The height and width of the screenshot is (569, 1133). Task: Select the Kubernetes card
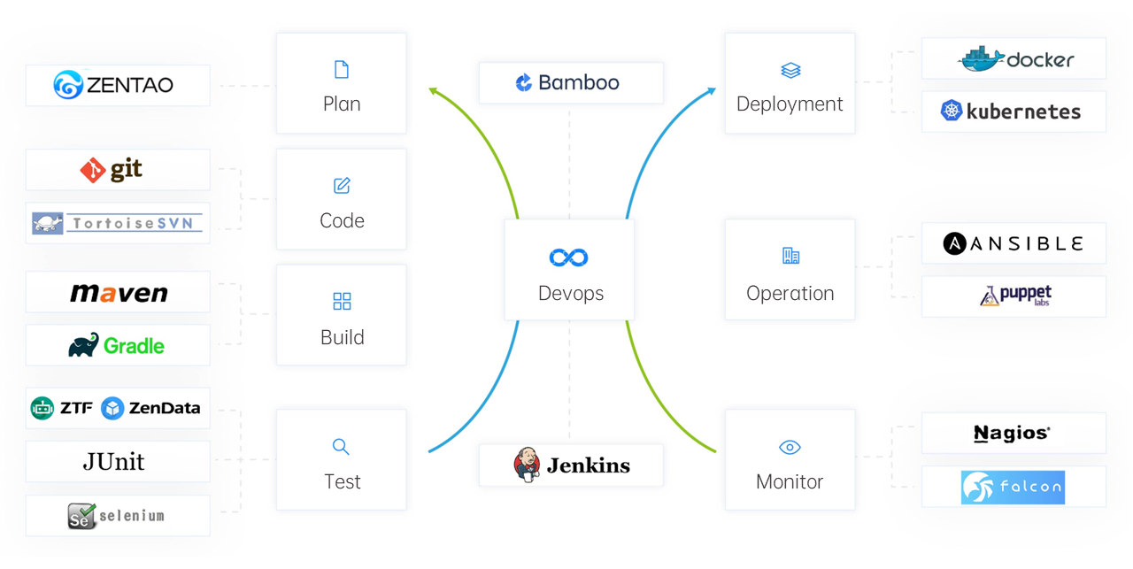1013,111
